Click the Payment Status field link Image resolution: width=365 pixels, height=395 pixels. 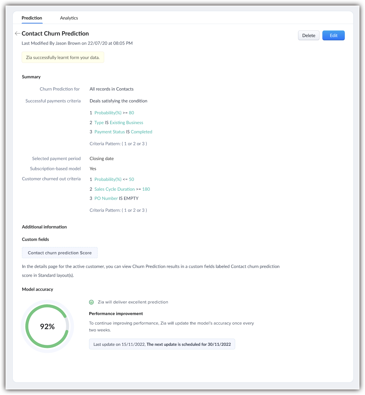(109, 132)
